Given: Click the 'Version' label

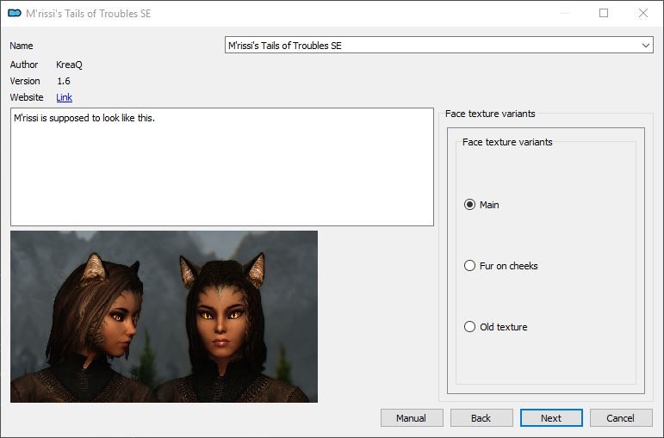Looking at the screenshot, I should [25, 81].
